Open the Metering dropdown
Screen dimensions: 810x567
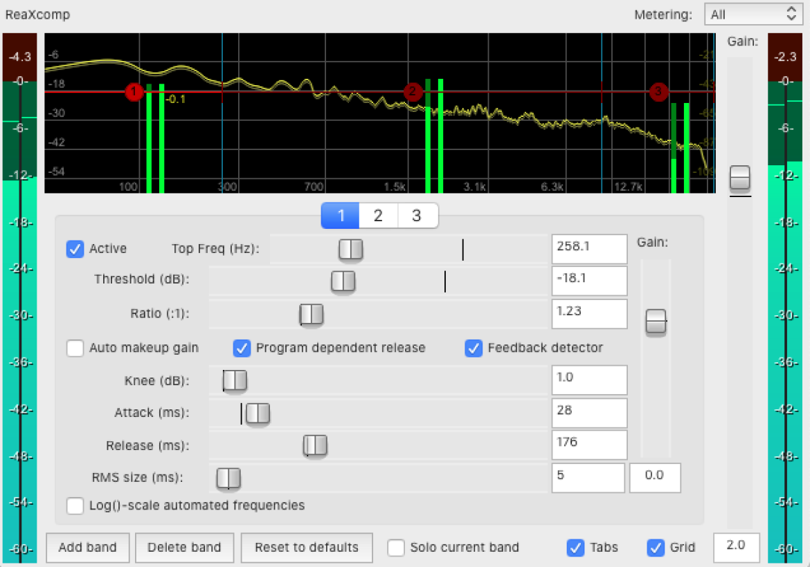point(753,15)
